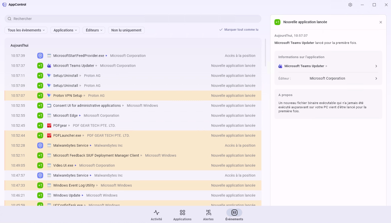Select Consent UI for administrative applications name

click(87, 106)
